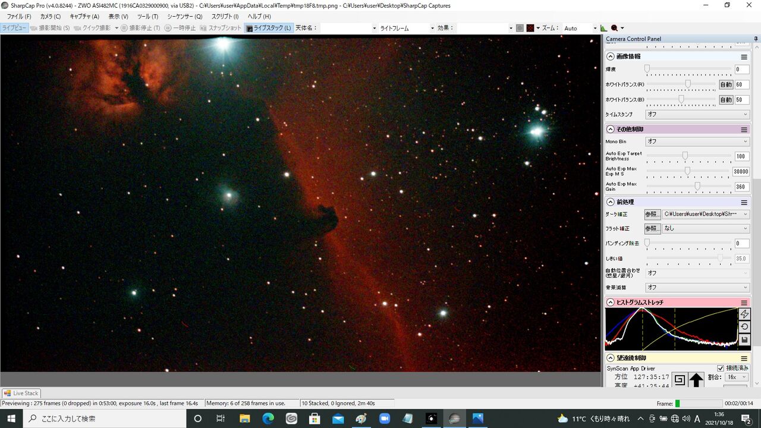Click the telescope move up arrow
This screenshot has width=761, height=428.
[696, 379]
